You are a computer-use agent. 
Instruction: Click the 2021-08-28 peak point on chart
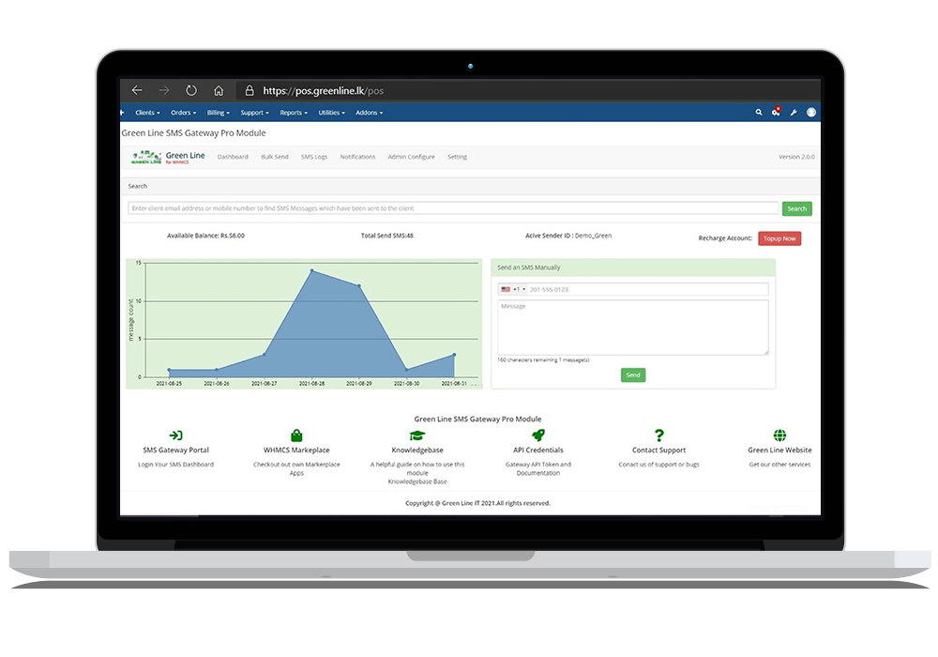(312, 271)
